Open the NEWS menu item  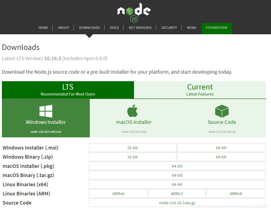(x=191, y=28)
